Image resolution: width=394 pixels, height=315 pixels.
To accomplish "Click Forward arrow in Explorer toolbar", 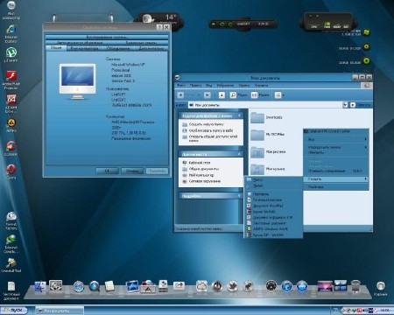I will coord(207,95).
